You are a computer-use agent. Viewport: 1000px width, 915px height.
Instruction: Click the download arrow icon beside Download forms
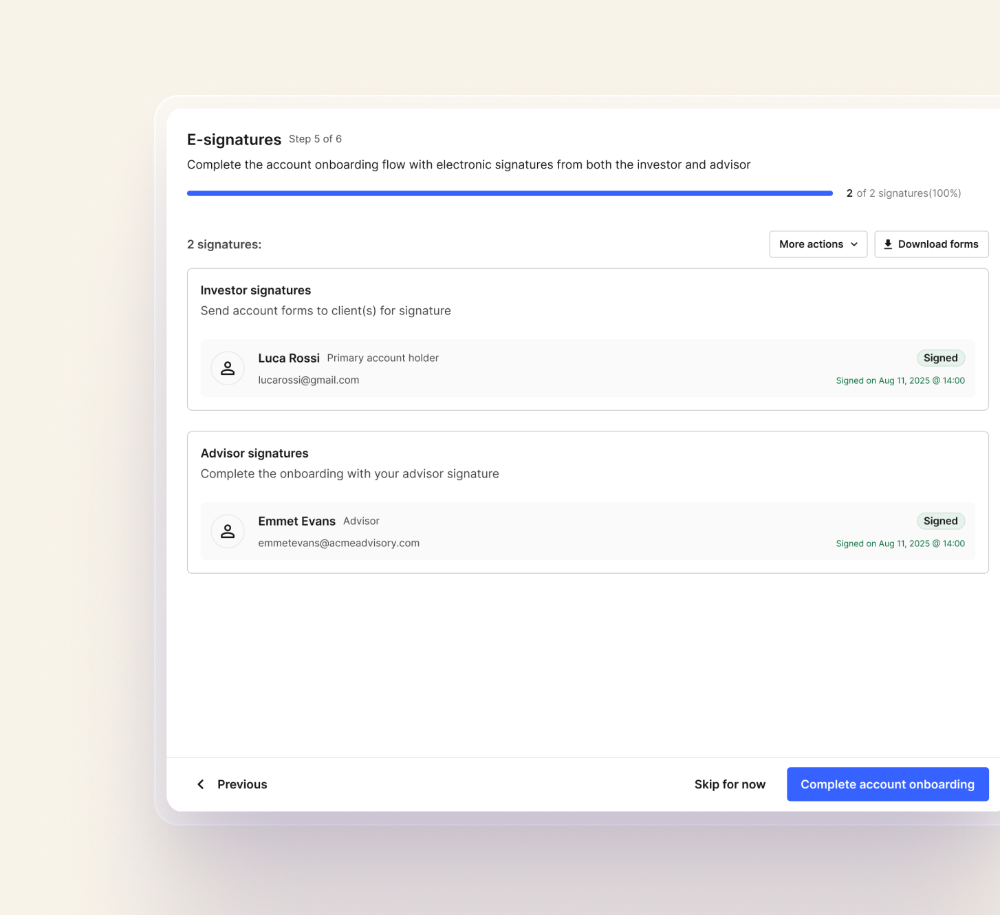[x=888, y=244]
